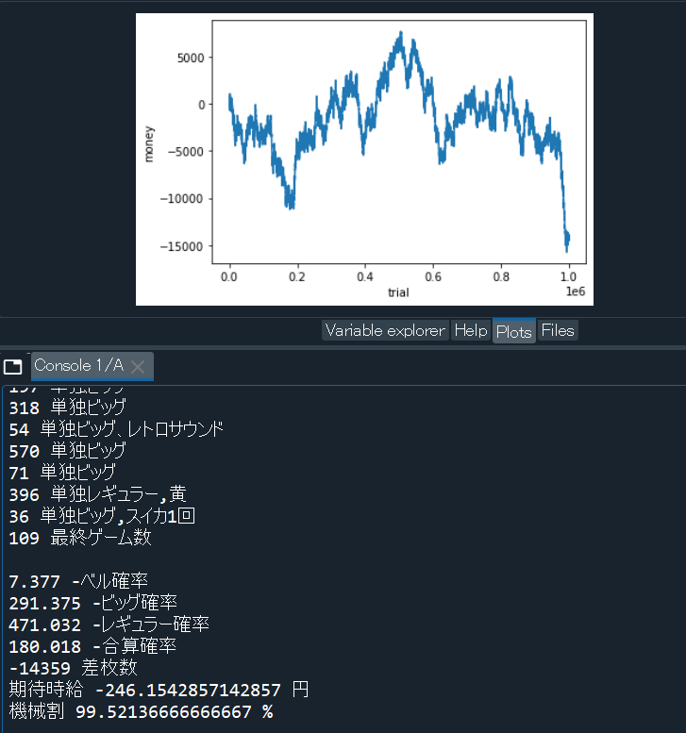This screenshot has width=686, height=733.
Task: Click the '0.8' x-axis tick label
Action: pyautogui.click(x=501, y=276)
